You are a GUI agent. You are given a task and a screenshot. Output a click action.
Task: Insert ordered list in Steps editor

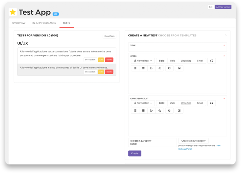[143, 68]
